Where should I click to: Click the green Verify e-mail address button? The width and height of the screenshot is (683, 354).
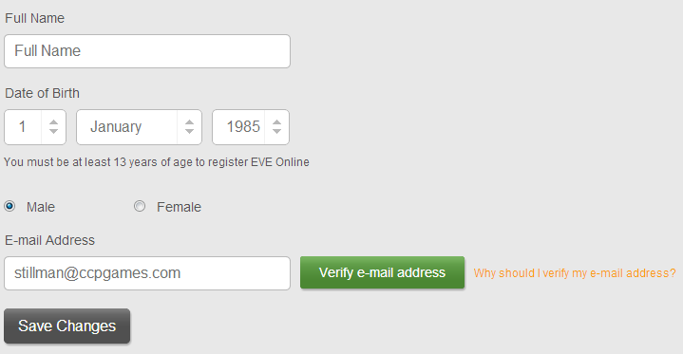pos(383,272)
